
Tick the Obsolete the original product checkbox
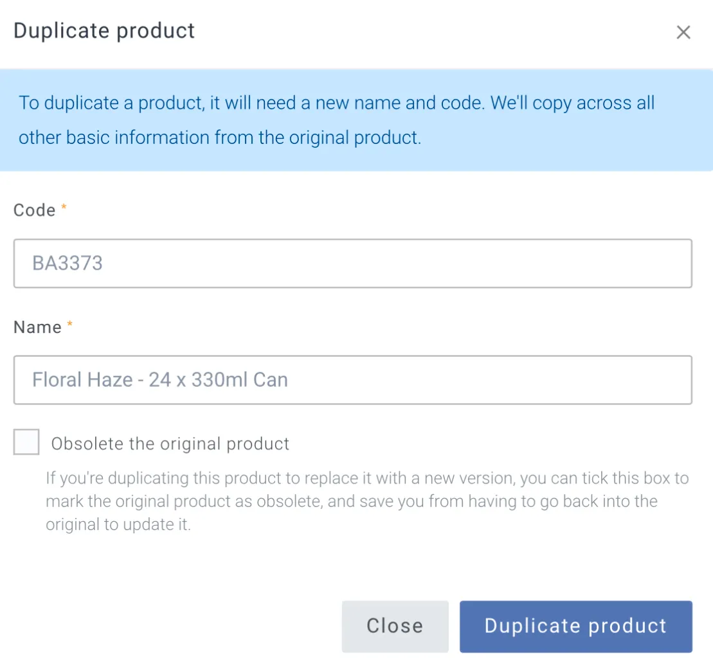click(26, 443)
